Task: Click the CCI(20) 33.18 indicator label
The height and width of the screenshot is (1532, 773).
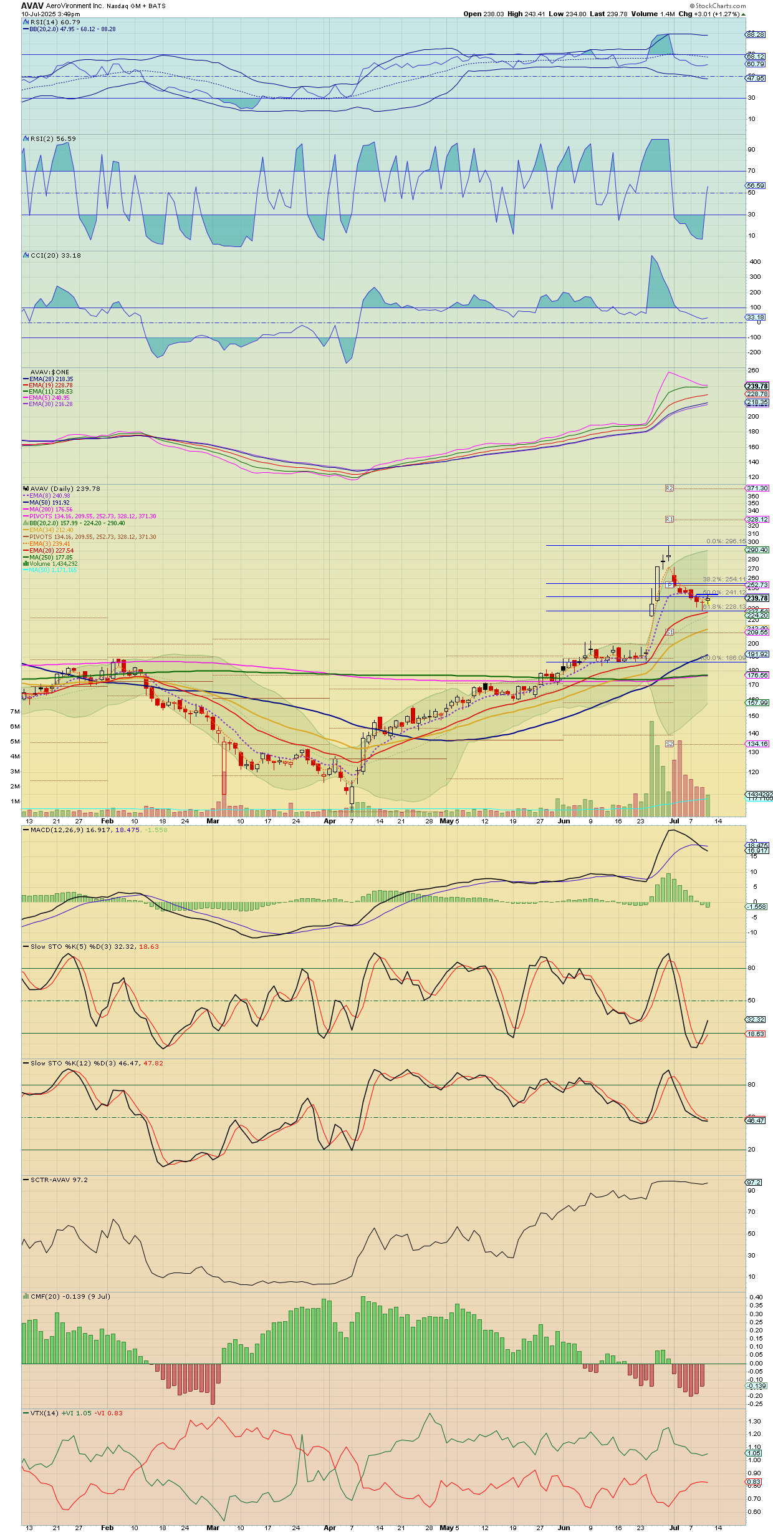Action: (55, 255)
